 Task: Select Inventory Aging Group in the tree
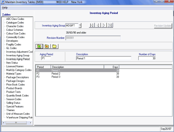point(18,55)
